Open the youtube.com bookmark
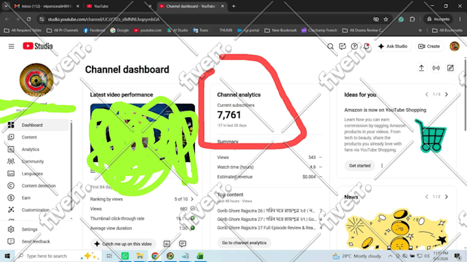This screenshot has width=467, height=262. pyautogui.click(x=148, y=30)
